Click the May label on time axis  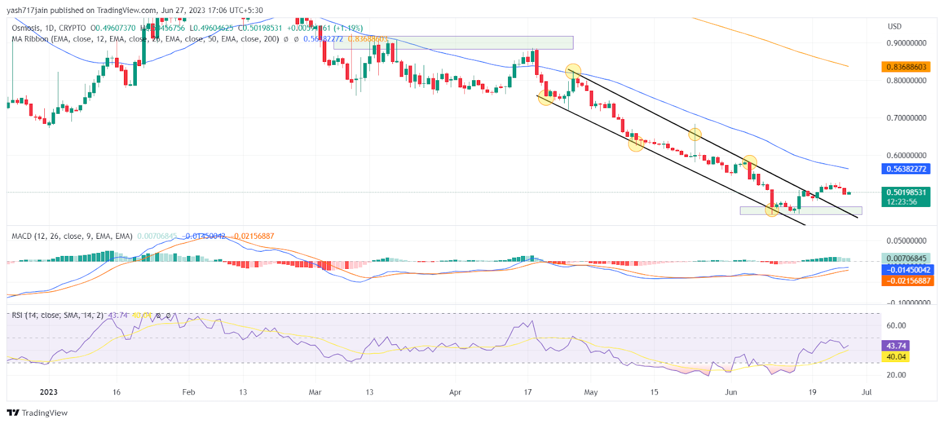(591, 392)
